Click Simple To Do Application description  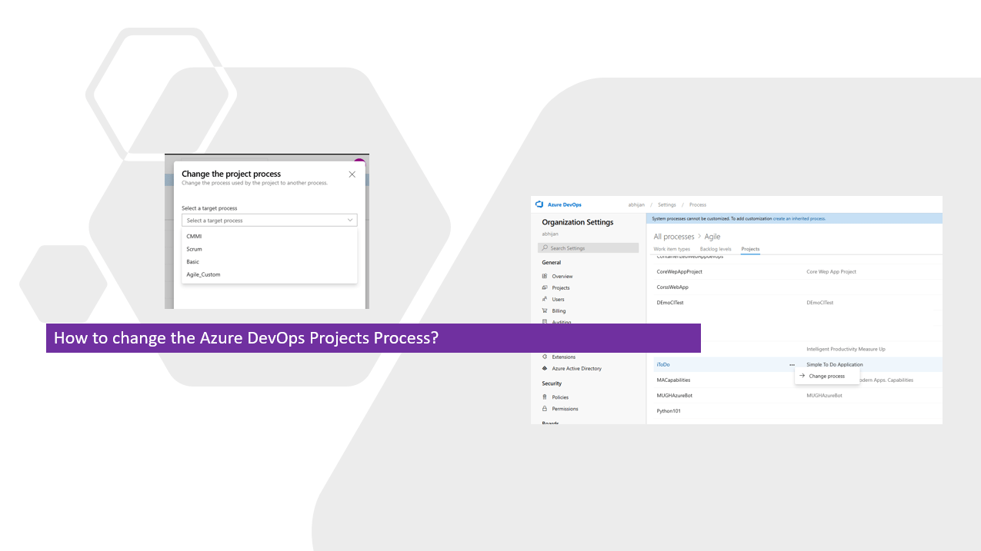[835, 364]
